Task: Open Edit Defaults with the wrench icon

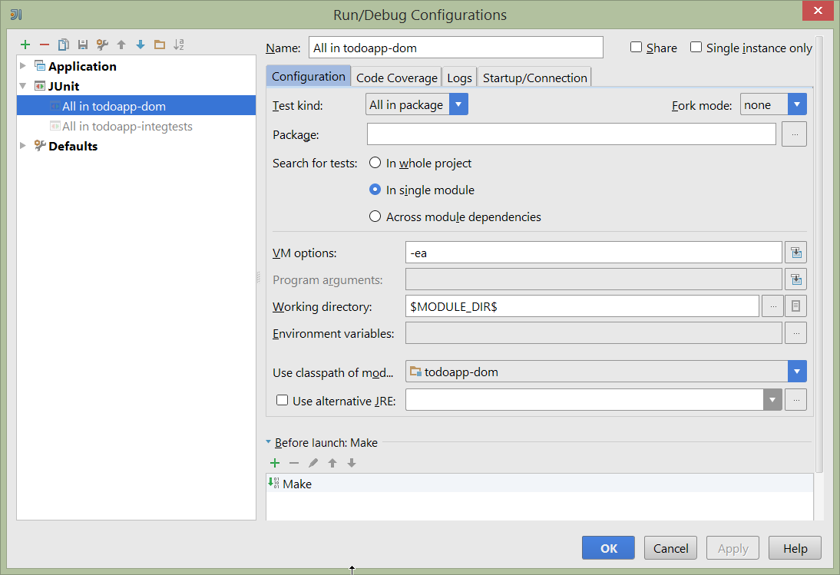Action: 101,45
